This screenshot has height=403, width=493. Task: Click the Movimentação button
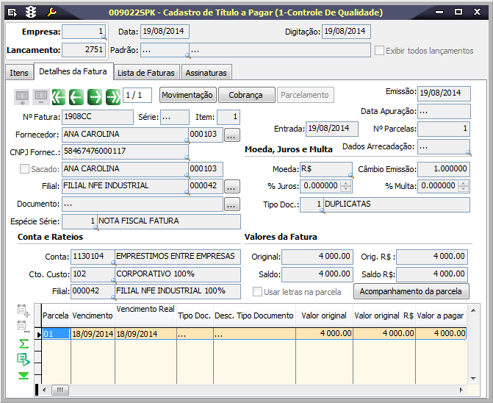click(x=187, y=95)
